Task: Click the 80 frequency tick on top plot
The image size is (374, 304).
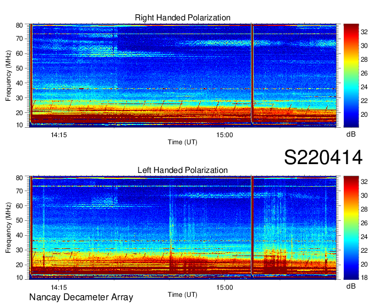Action: click(19, 25)
